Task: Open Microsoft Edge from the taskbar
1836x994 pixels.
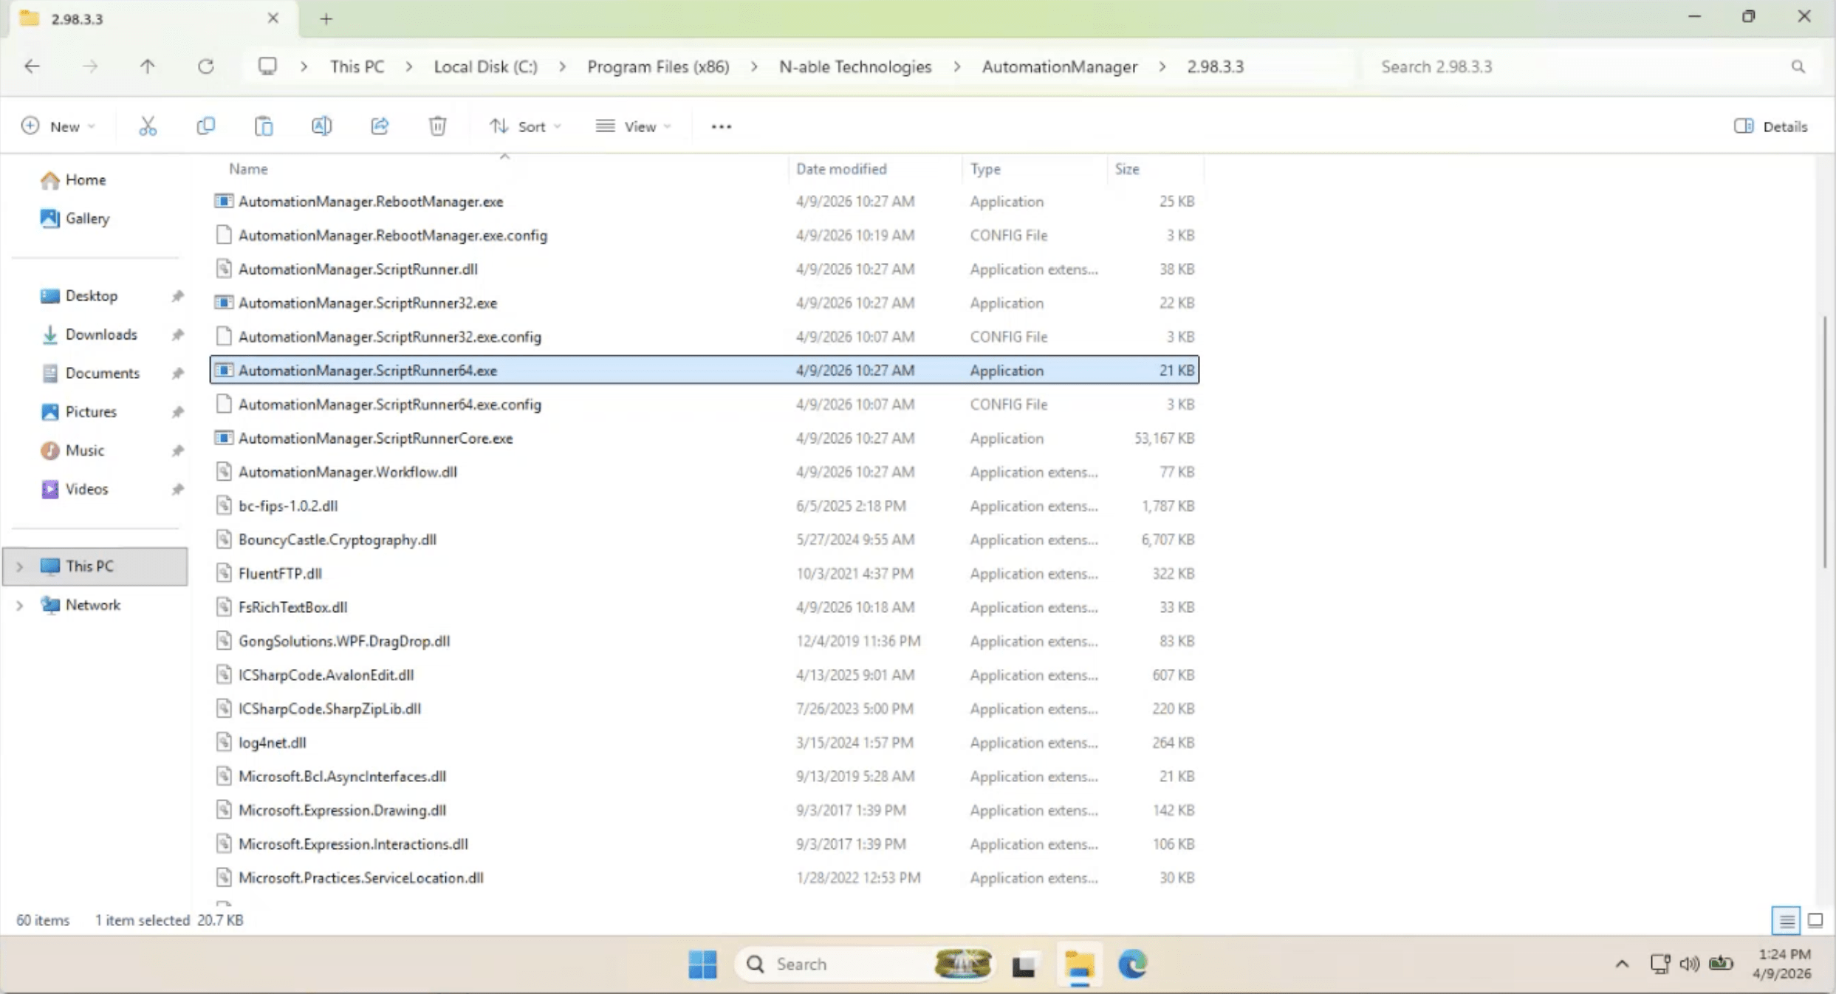Action: (x=1131, y=964)
